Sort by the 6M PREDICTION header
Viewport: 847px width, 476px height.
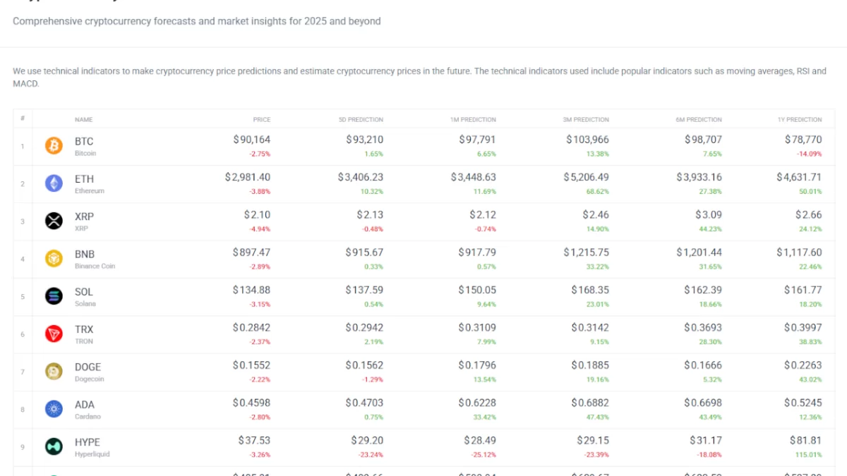pyautogui.click(x=699, y=120)
